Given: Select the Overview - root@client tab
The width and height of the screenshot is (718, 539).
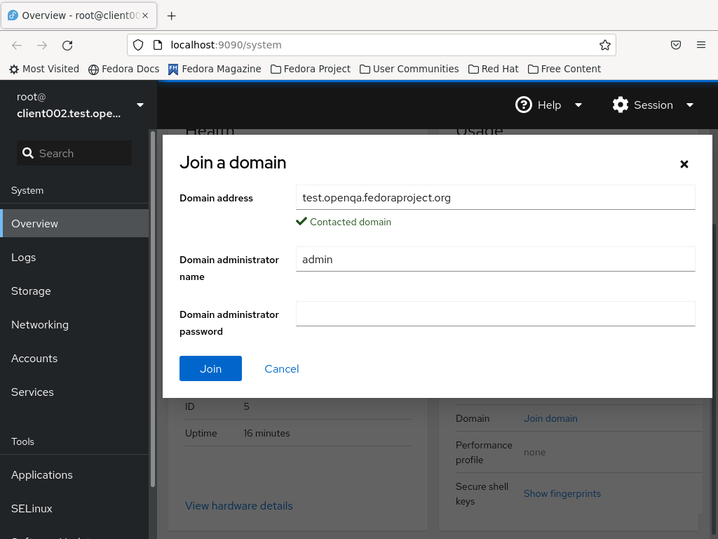Looking at the screenshot, I should pyautogui.click(x=79, y=15).
